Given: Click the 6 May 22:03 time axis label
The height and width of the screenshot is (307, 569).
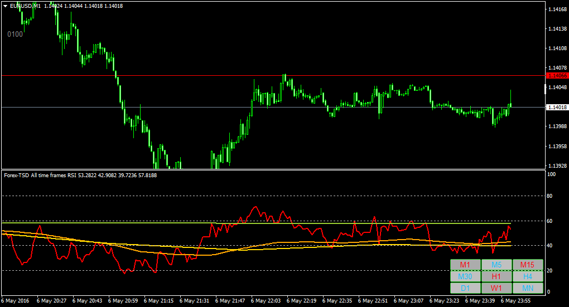Looking at the screenshot, I should click(266, 301).
